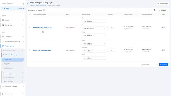Image resolution: width=171 pixels, height=96 pixels.
Task: Open the Верификация sidebar menu item
Action: point(13,25)
